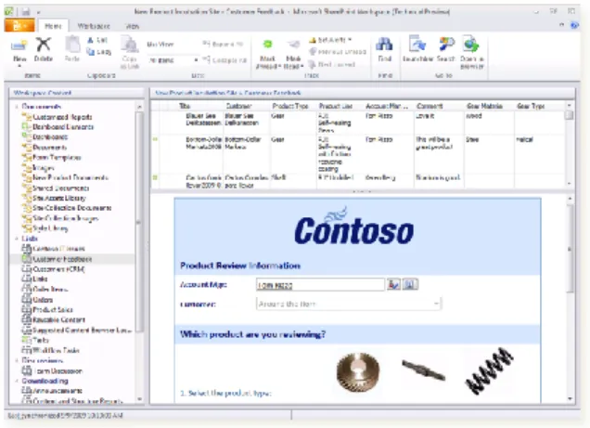Image resolution: width=590 pixels, height=428 pixels.
Task: Click the Copy icon in Clipboard group
Action: (91, 52)
